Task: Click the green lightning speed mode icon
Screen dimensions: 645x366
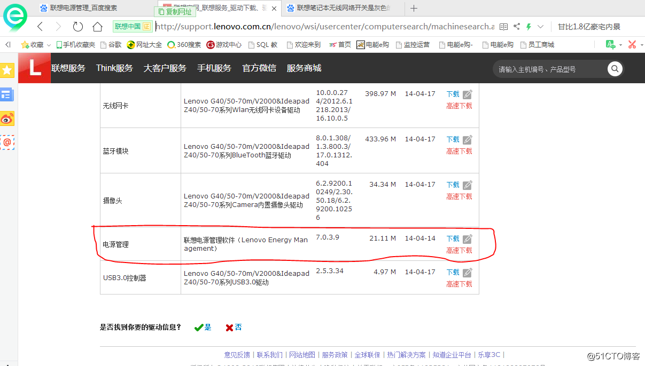Action: pyautogui.click(x=529, y=27)
